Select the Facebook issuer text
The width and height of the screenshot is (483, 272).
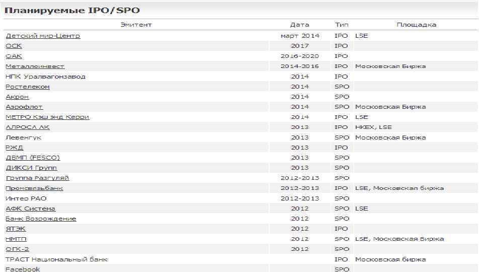pyautogui.click(x=23, y=269)
